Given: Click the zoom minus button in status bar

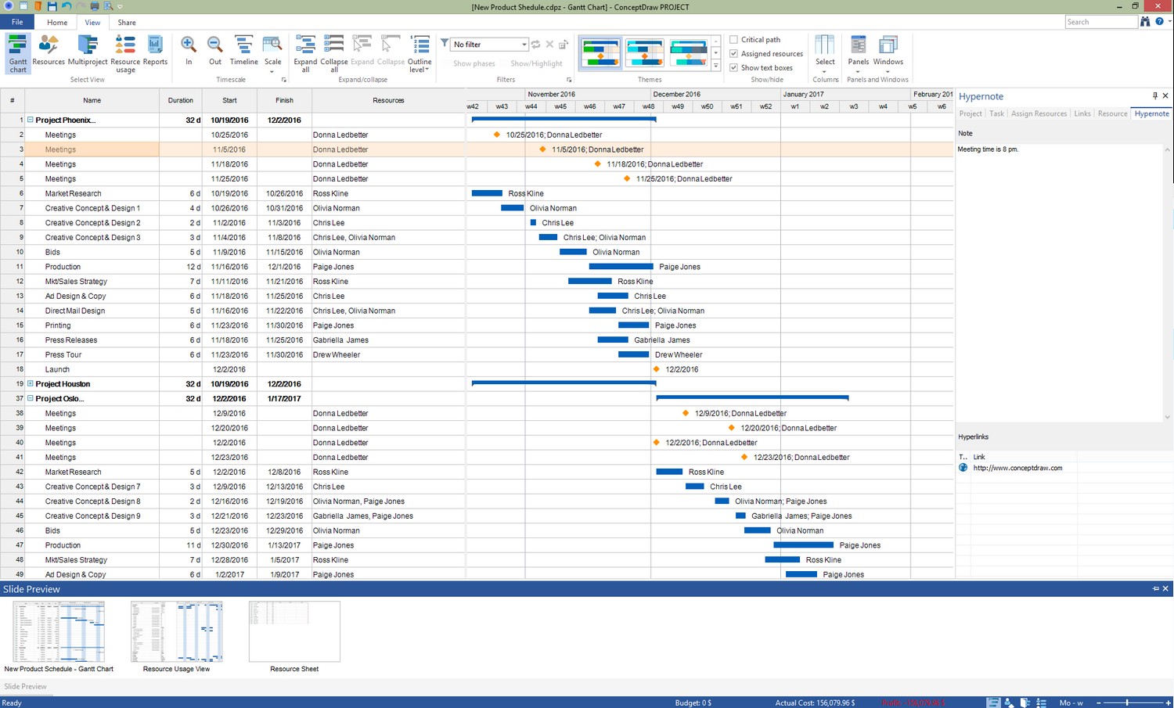Looking at the screenshot, I should pos(1099,703).
